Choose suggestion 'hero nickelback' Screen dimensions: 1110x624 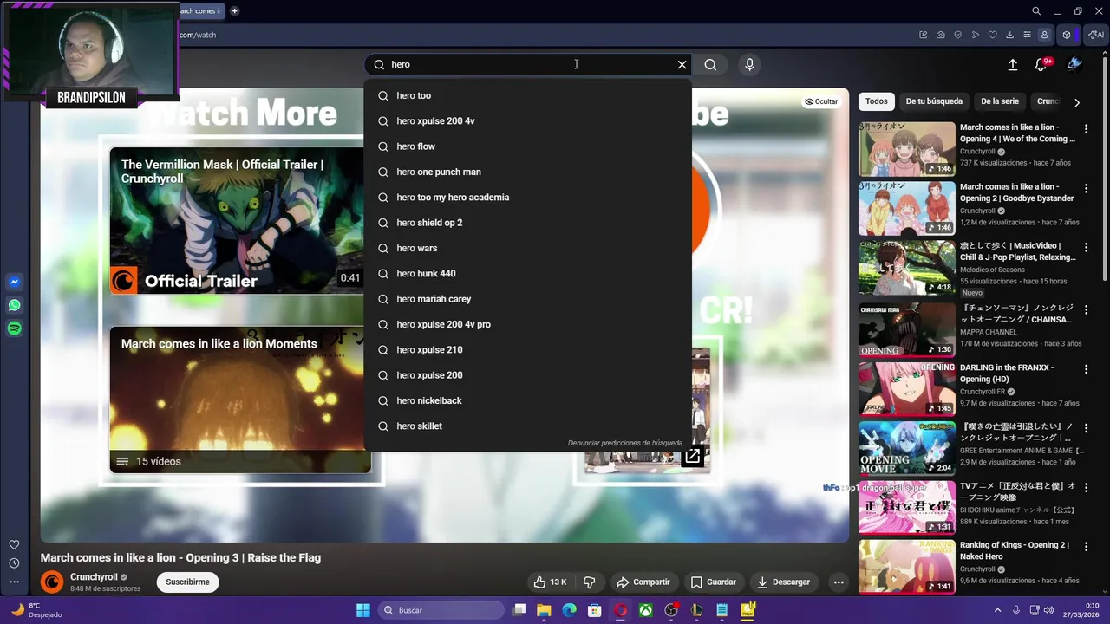coord(528,400)
